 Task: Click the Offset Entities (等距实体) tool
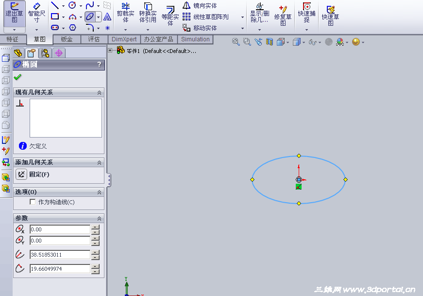(x=170, y=16)
